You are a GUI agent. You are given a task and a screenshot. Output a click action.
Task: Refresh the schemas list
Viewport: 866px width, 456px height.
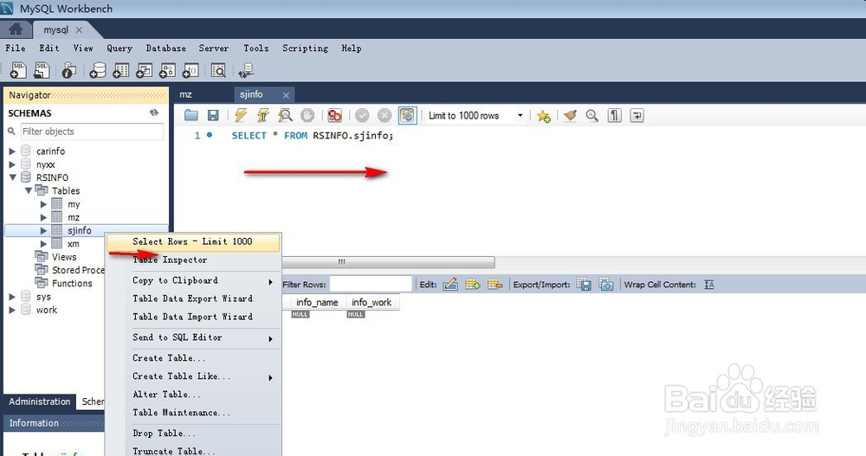(x=154, y=112)
